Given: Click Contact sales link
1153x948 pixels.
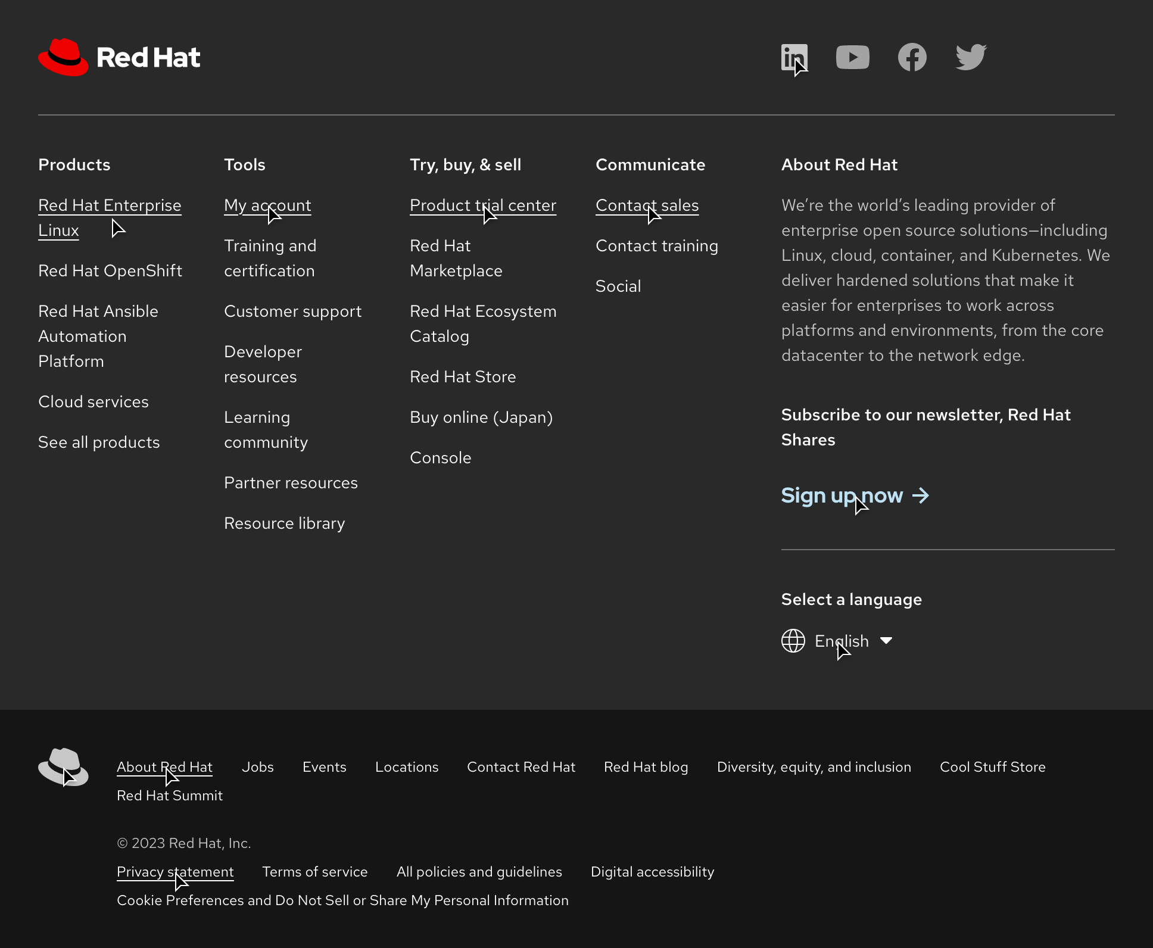Looking at the screenshot, I should tap(646, 205).
